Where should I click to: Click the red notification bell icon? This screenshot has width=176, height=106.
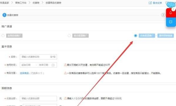(171, 13)
